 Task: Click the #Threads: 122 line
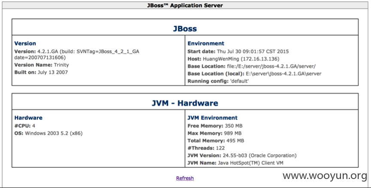coord(206,148)
